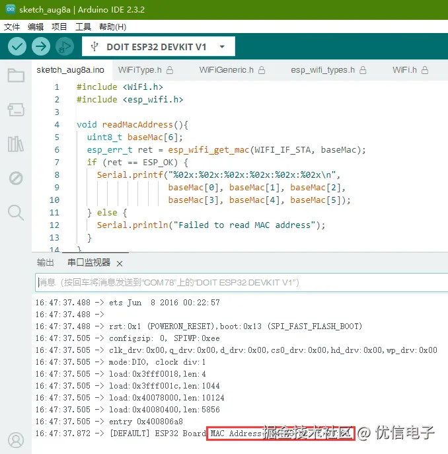Switch to the WiFiGeneric.h tab
The width and height of the screenshot is (448, 454).
pos(226,70)
